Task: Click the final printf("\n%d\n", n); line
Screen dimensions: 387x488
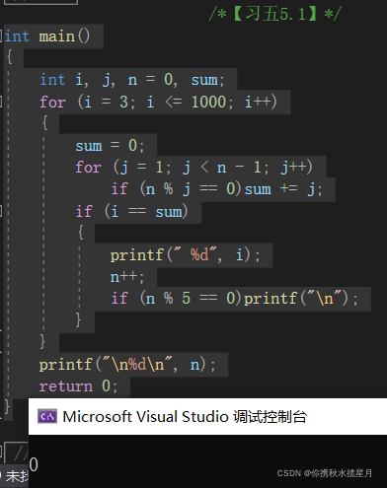Action: pos(127,365)
